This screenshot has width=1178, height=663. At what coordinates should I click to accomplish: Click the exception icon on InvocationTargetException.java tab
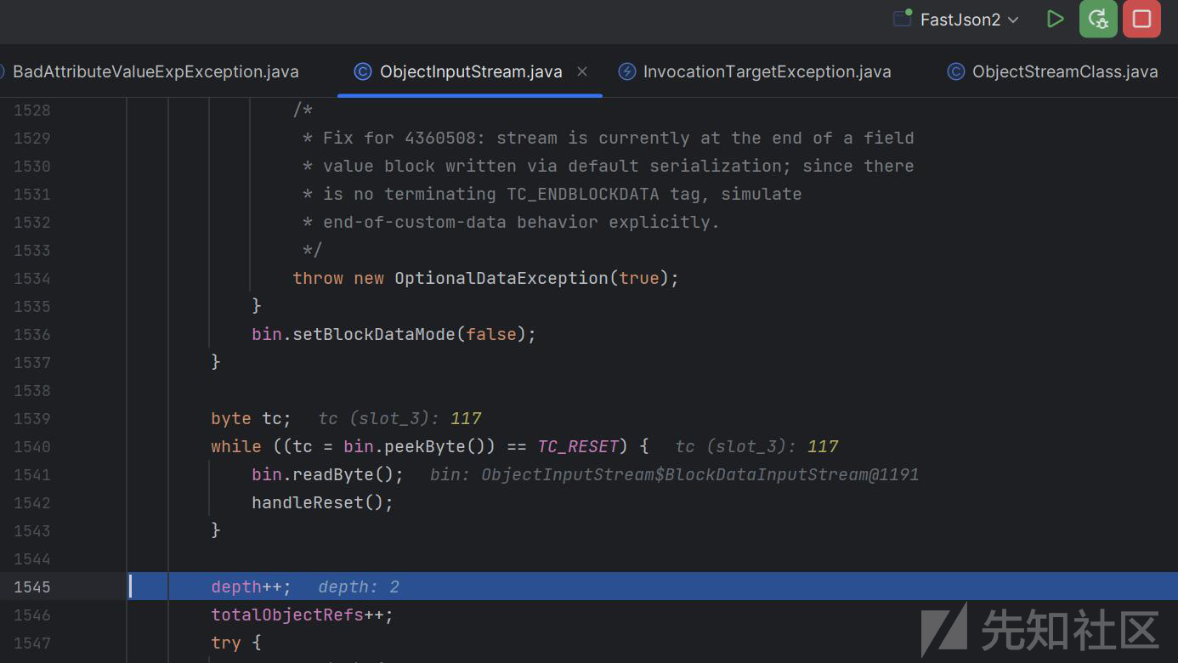point(626,71)
